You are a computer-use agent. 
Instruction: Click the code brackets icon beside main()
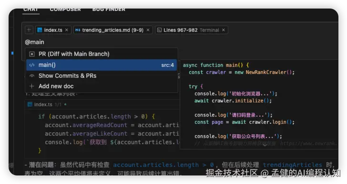(32, 65)
